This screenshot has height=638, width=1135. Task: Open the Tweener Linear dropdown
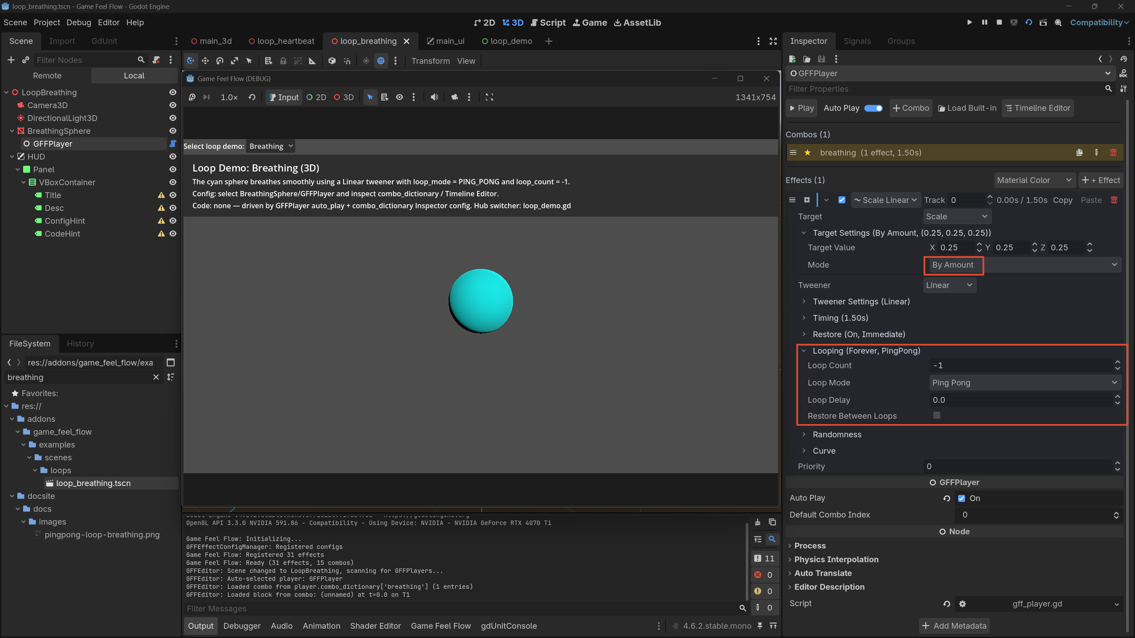[949, 285]
